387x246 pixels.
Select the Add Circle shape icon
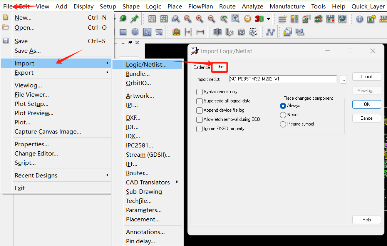pyautogui.click(x=135, y=32)
